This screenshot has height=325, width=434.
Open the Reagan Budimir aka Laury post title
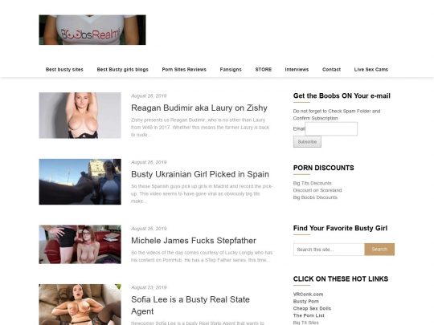tap(199, 108)
